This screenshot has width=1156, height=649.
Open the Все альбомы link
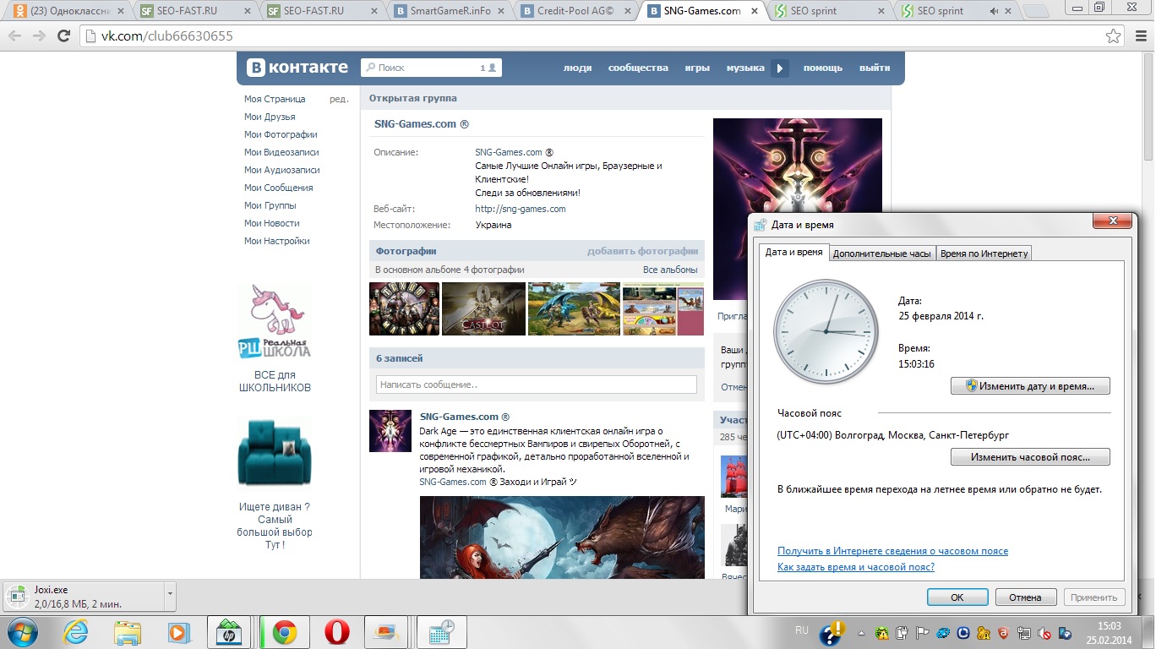coord(670,270)
